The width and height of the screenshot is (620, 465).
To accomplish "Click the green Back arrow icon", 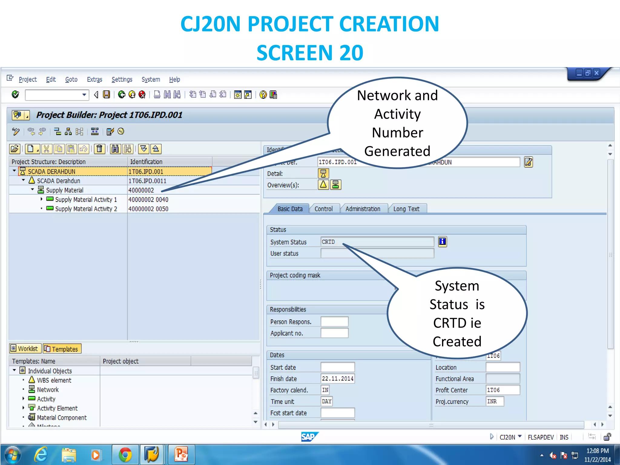I will pyautogui.click(x=122, y=95).
